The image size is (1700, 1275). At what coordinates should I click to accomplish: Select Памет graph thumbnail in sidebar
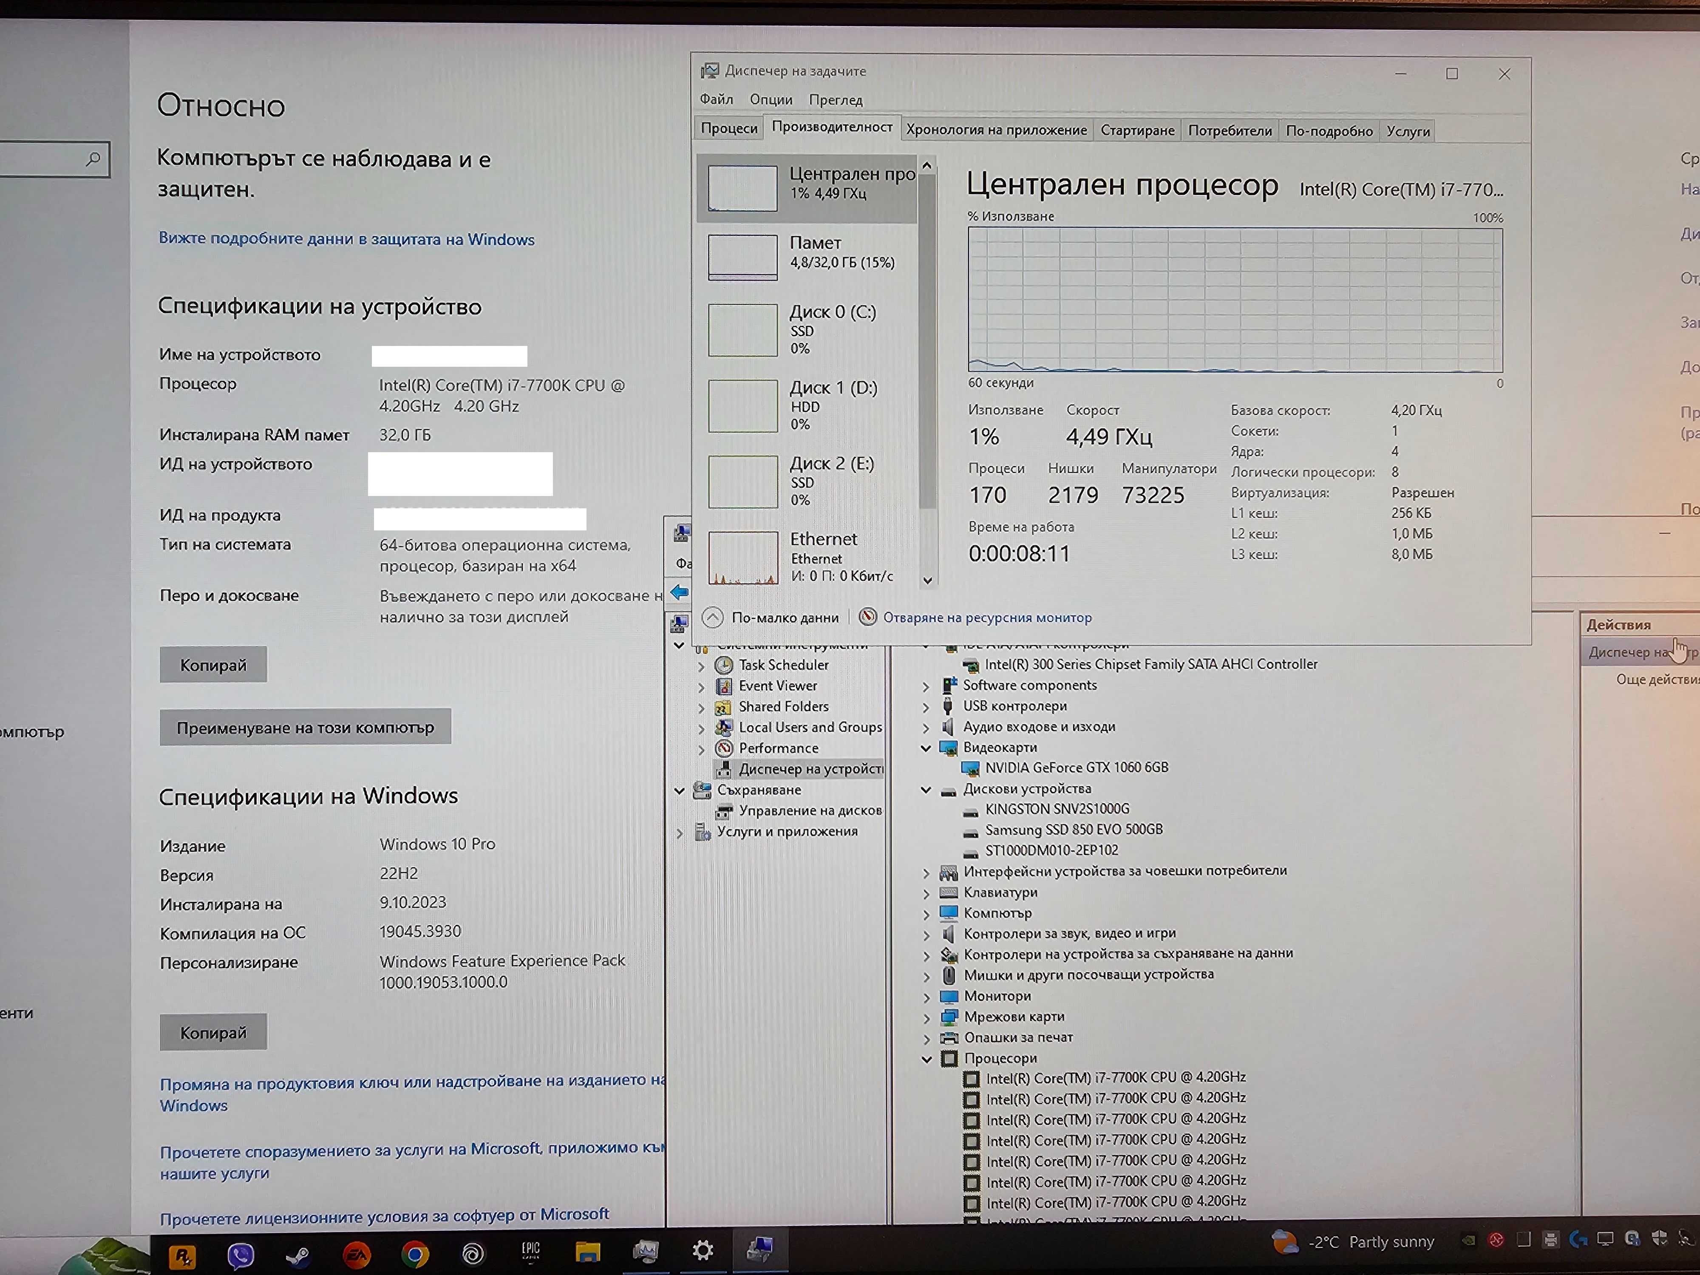(x=742, y=258)
